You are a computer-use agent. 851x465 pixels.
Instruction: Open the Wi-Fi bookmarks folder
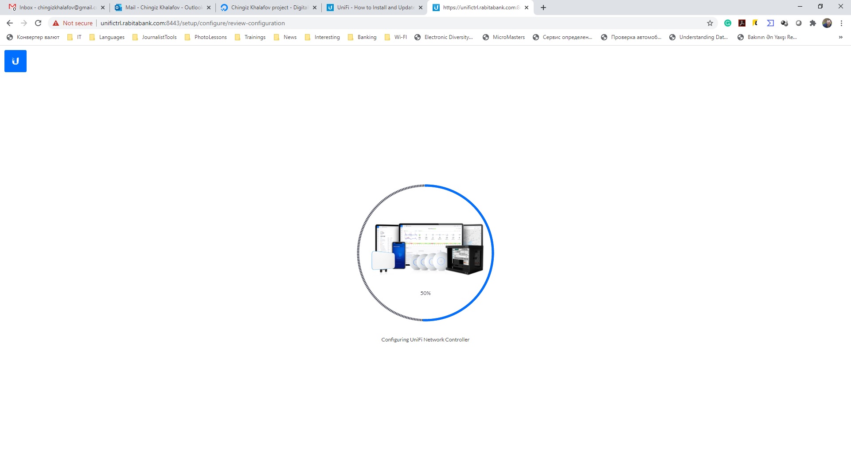tap(396, 37)
